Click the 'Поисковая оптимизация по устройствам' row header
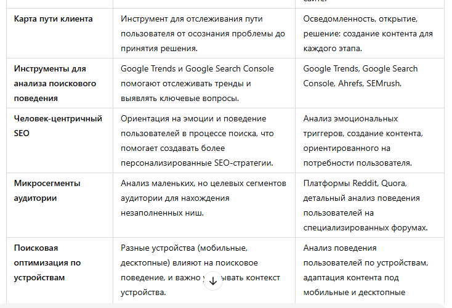Image resolution: width=452 pixels, height=308 pixels. [47, 262]
